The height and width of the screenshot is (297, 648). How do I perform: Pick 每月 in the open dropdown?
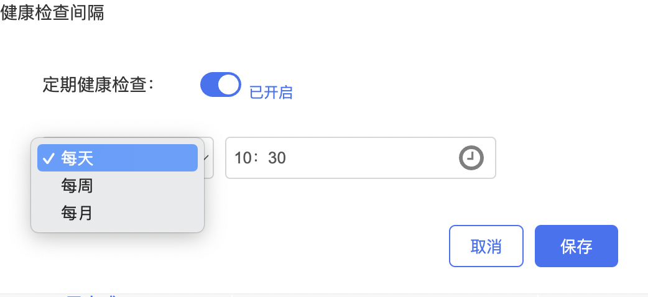tap(77, 213)
